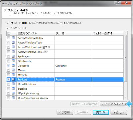This screenshot has width=133, height=120.
Task: Click table icon for Suppliers row
Action: (13, 89)
